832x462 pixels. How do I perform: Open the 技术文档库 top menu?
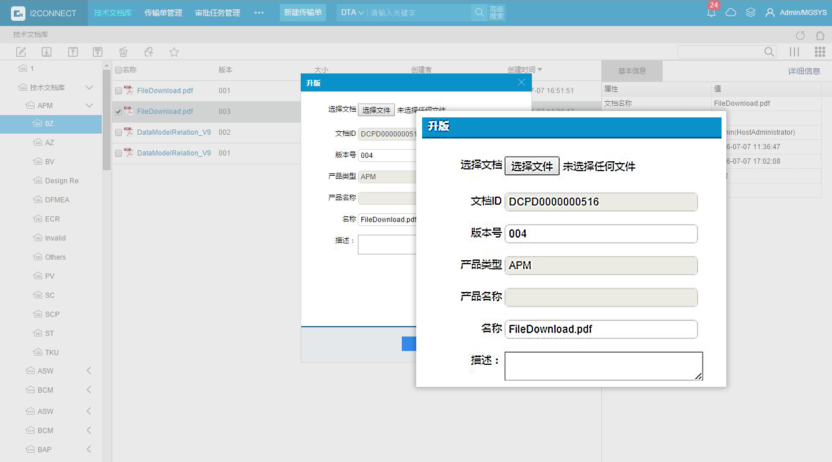click(113, 13)
